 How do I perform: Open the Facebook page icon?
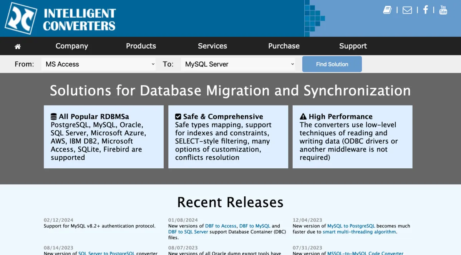point(425,10)
